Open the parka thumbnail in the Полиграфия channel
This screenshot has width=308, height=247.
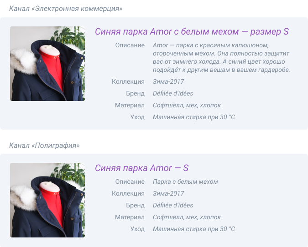(x=47, y=200)
